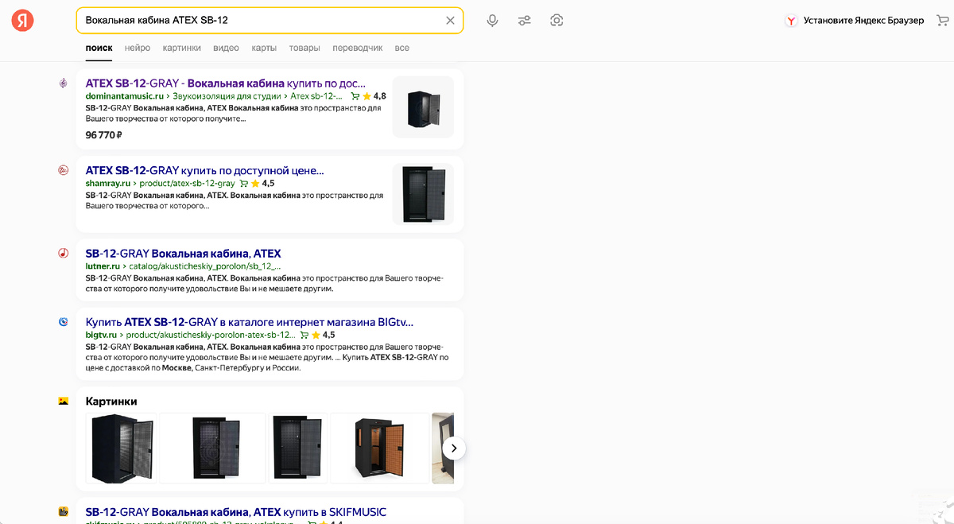Start voice search with microphone icon

[493, 21]
